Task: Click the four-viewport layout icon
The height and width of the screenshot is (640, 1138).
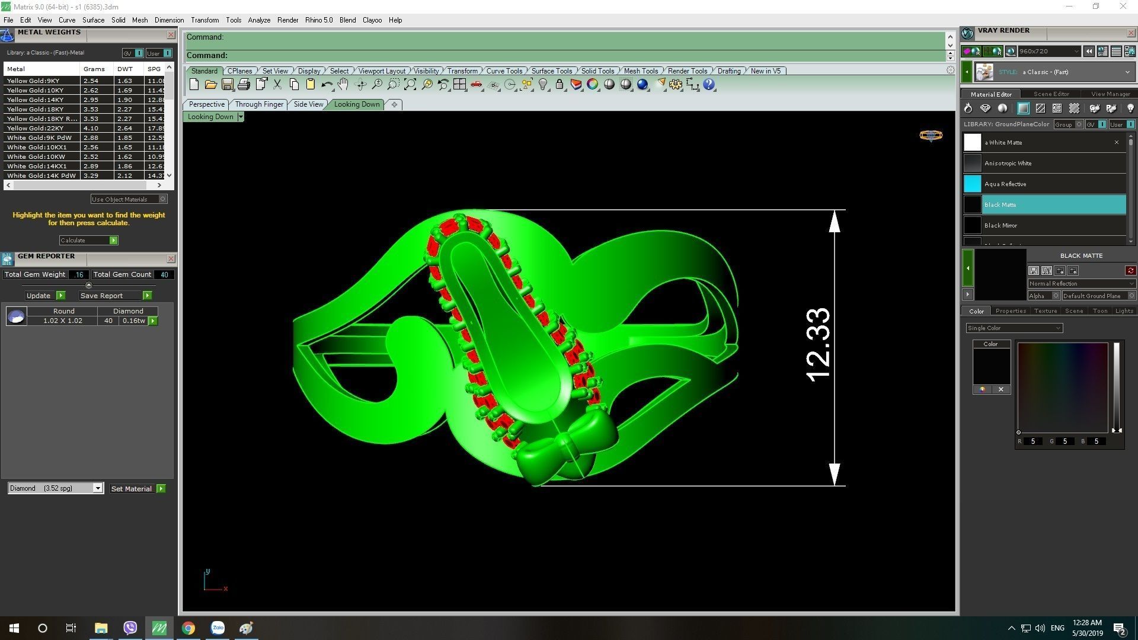Action: tap(459, 85)
